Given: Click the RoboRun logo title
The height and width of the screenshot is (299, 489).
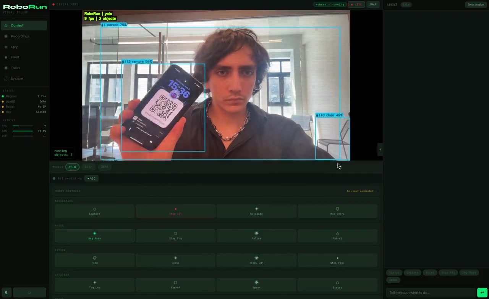Looking at the screenshot, I should (x=25, y=6).
